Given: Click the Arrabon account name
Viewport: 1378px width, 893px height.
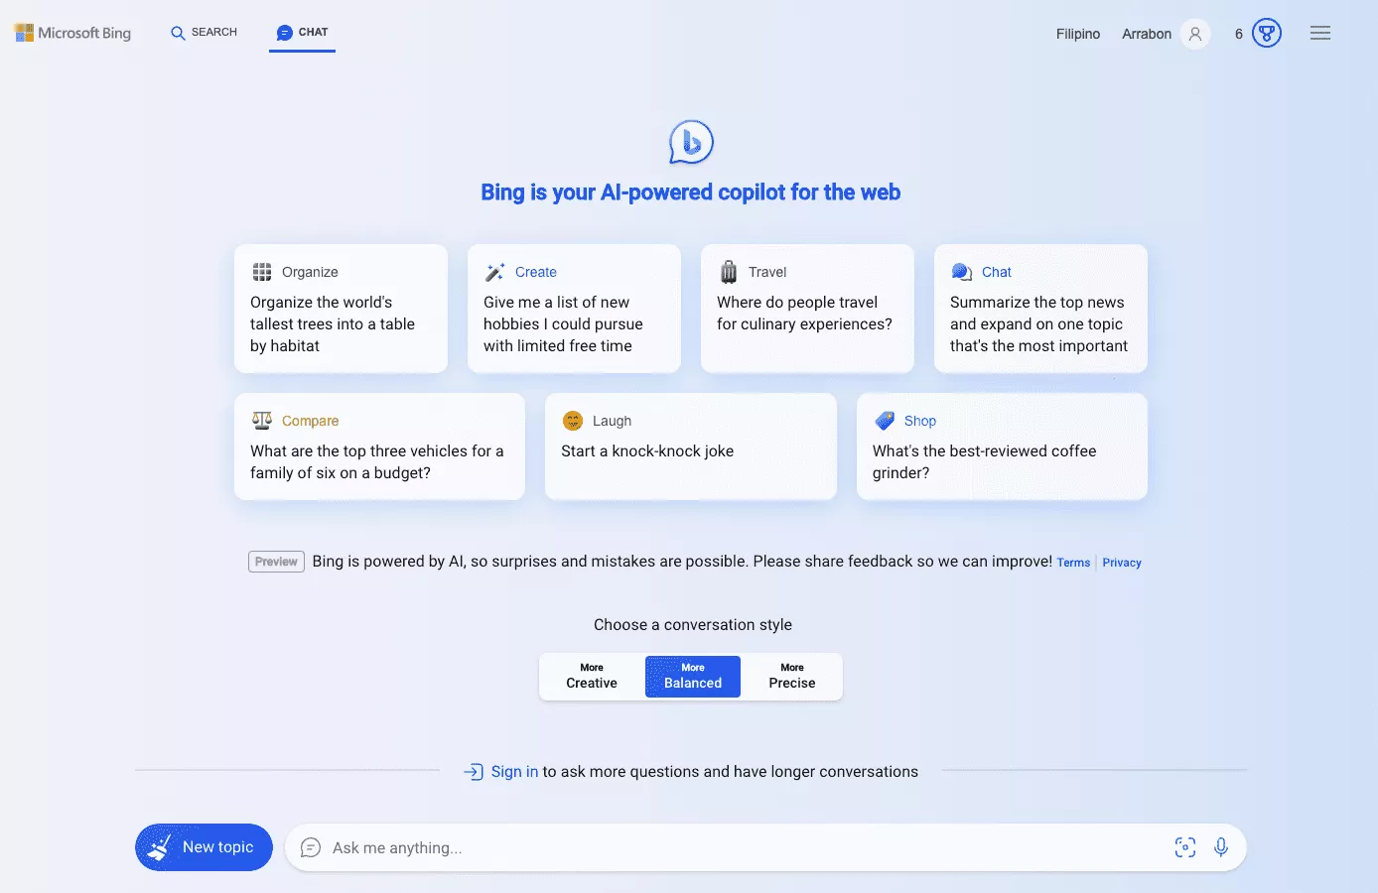Looking at the screenshot, I should coord(1147,34).
